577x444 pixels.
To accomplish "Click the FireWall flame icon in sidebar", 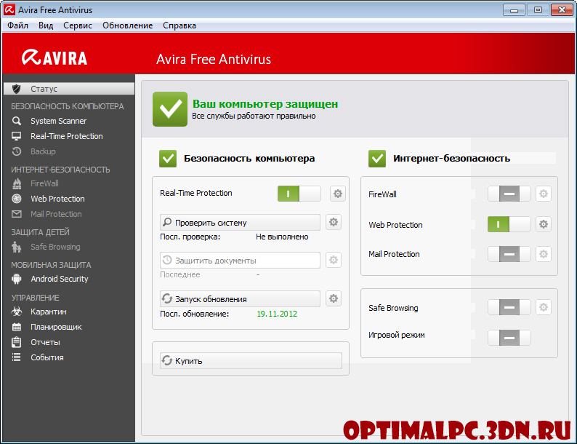I will 17,183.
